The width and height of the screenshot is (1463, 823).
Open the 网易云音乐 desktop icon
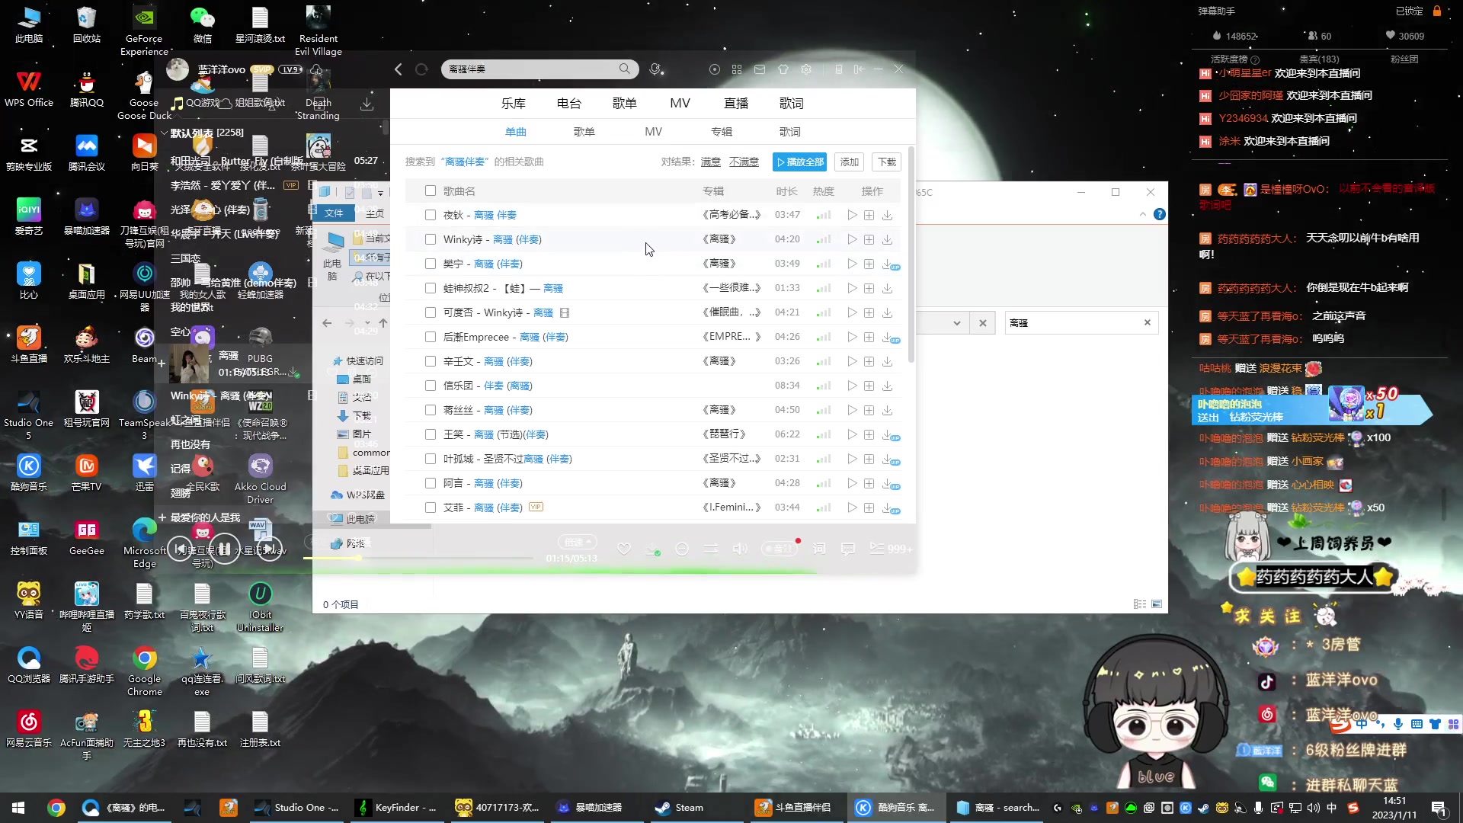(x=29, y=729)
